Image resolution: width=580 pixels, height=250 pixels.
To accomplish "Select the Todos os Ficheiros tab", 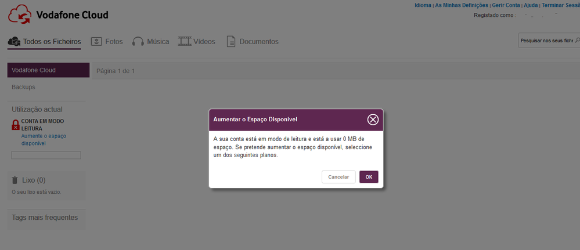I will [x=44, y=42].
